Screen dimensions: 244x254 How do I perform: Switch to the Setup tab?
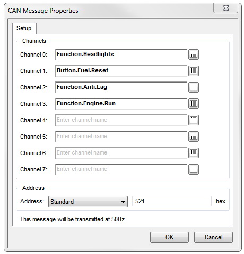tap(24, 28)
